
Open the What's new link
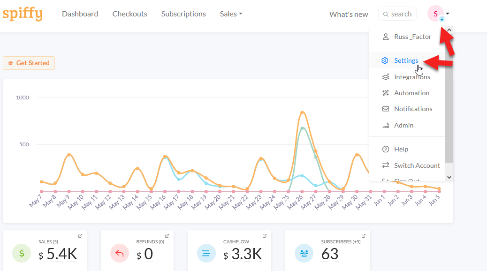pyautogui.click(x=349, y=14)
